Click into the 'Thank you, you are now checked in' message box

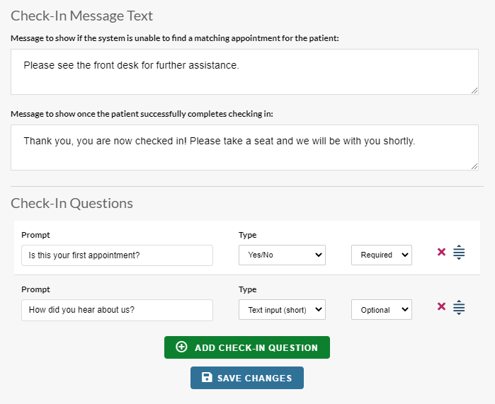pyautogui.click(x=244, y=147)
